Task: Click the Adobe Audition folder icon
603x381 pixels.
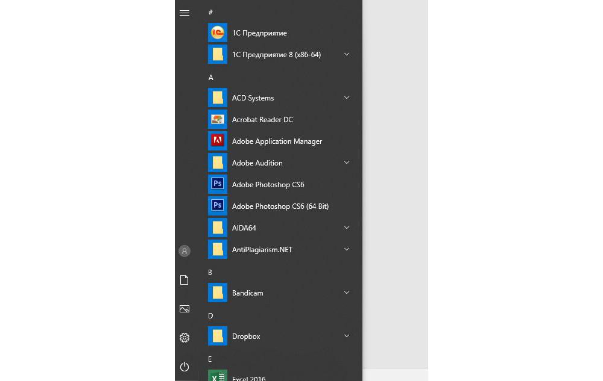Action: click(218, 163)
